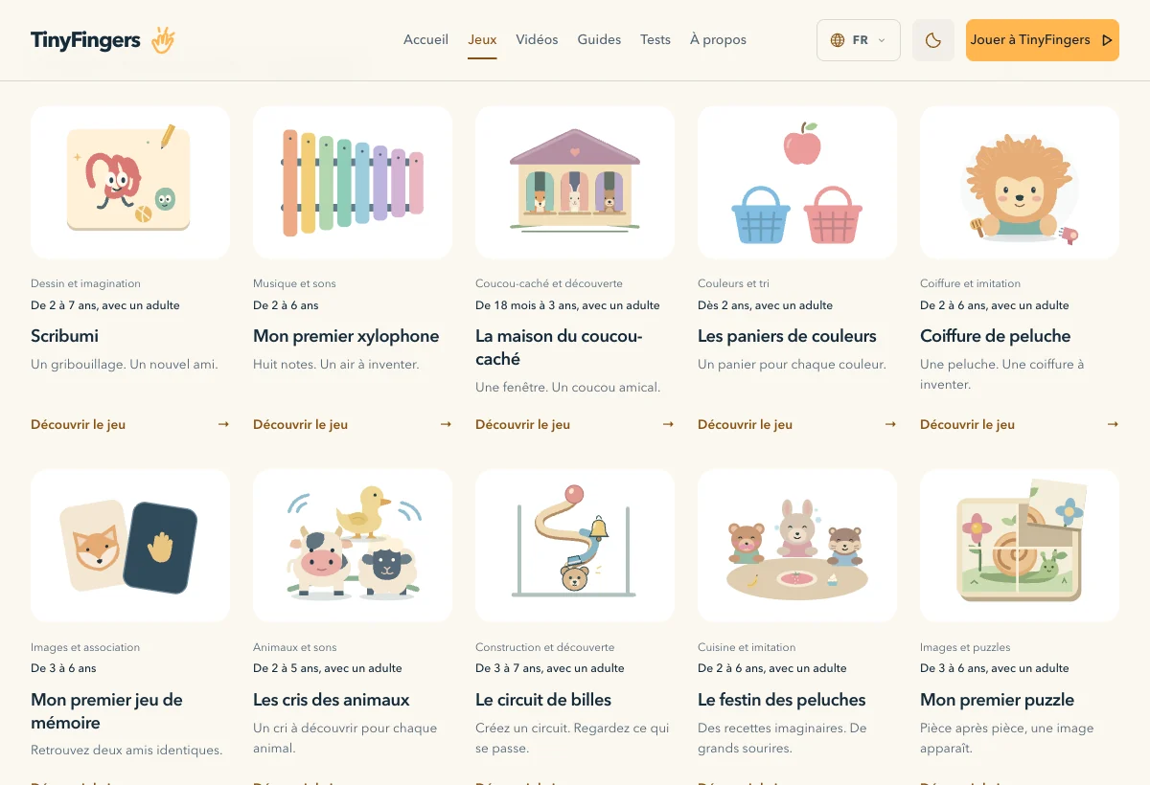Click the 'Couleurs et tri' category label

733,283
